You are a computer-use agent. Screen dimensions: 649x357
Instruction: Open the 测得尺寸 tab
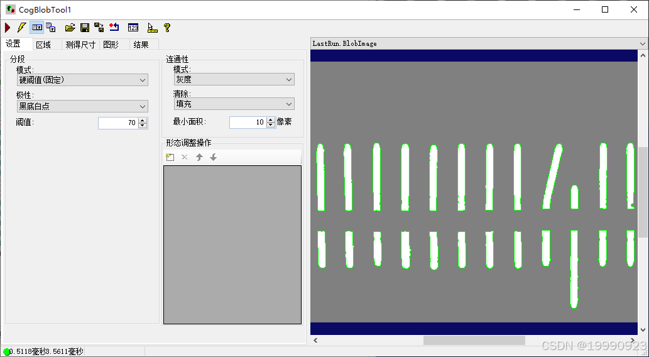click(80, 45)
